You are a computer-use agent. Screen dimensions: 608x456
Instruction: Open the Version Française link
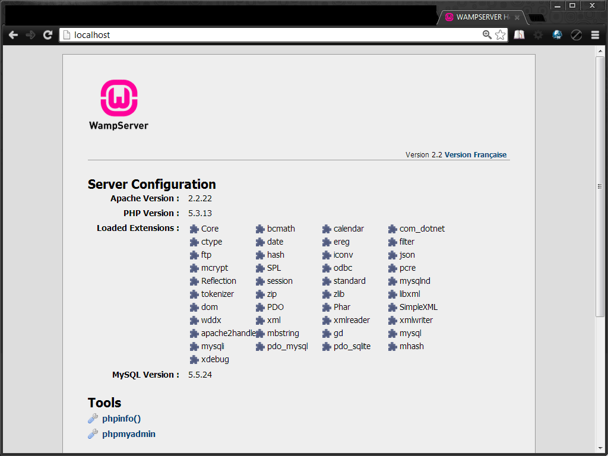point(476,155)
